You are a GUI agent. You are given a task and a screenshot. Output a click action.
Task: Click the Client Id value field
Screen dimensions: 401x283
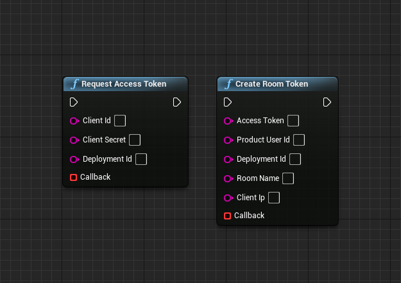tap(119, 121)
